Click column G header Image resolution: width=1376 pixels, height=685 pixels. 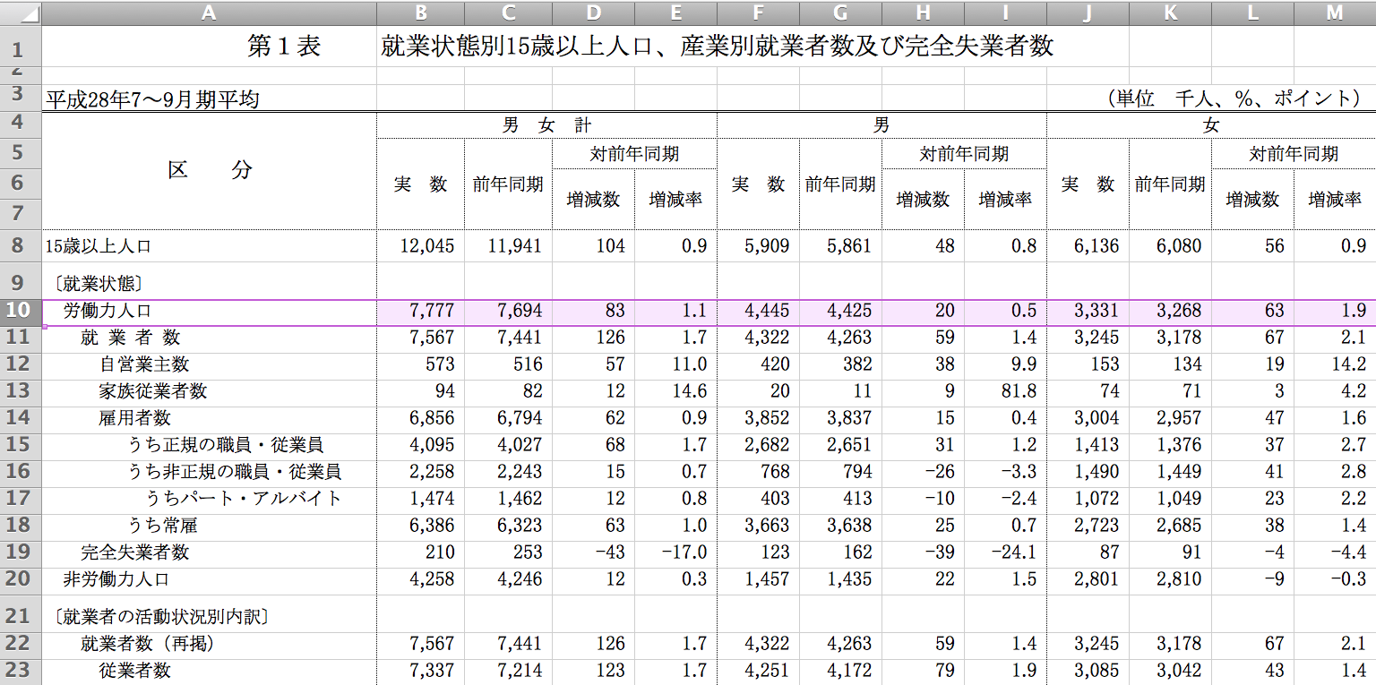(x=840, y=13)
